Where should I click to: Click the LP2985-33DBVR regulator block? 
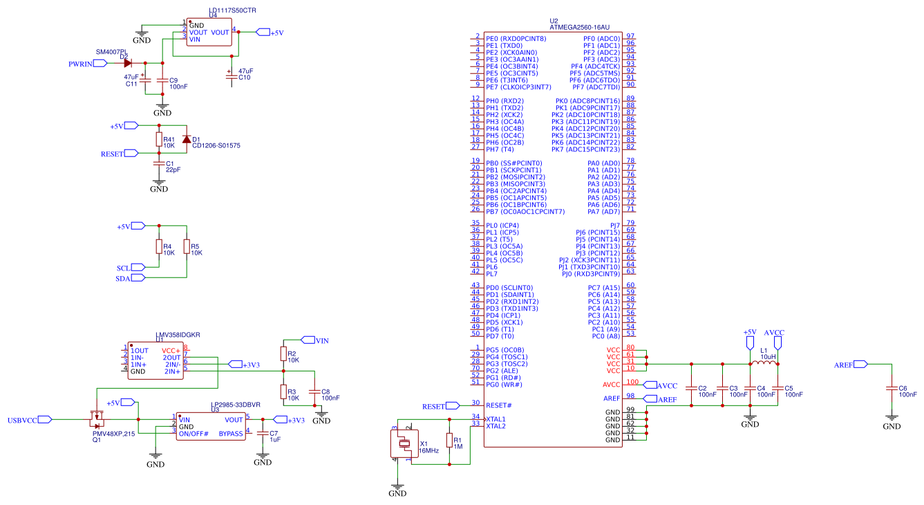click(x=210, y=426)
